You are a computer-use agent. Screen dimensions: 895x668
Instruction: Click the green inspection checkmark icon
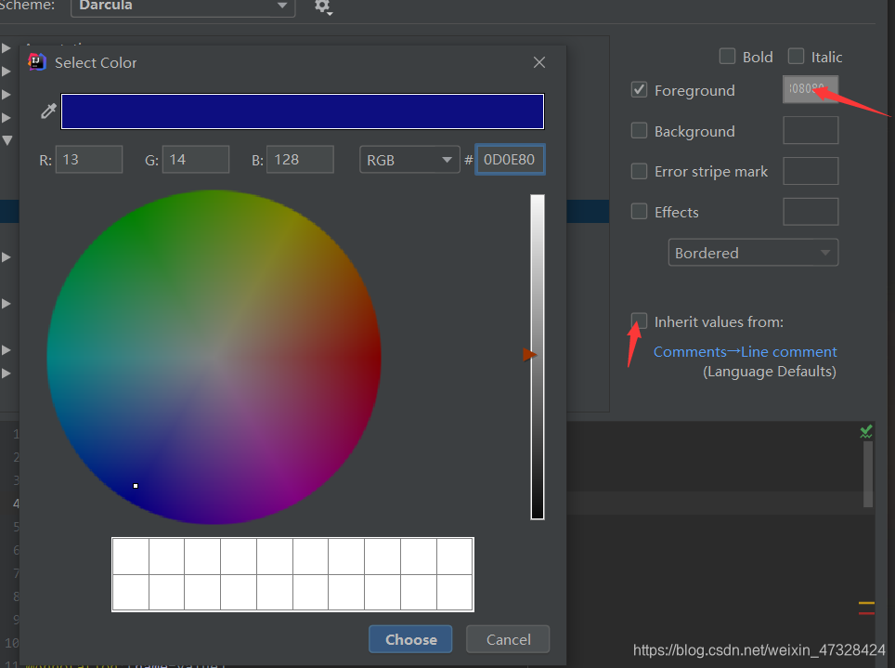[866, 431]
